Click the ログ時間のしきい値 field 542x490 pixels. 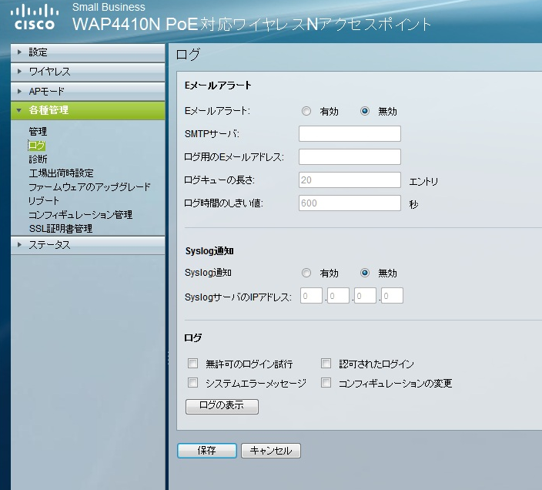click(x=350, y=203)
